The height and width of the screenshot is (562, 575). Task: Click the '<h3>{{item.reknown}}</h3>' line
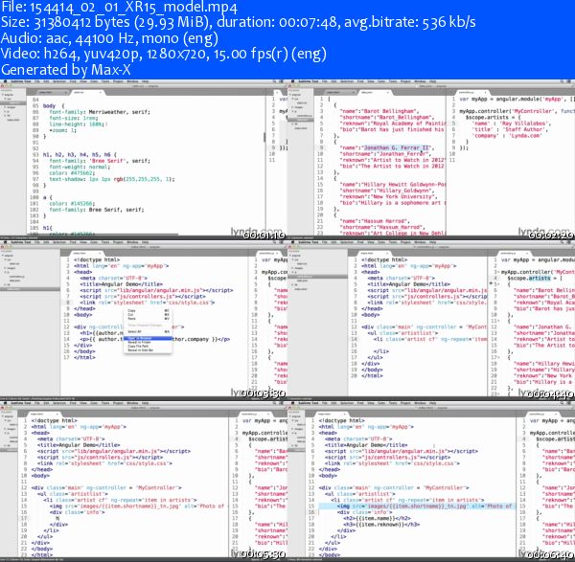click(x=381, y=525)
